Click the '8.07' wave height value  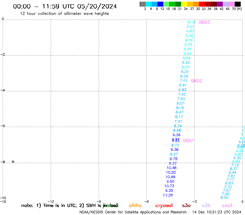click(x=181, y=103)
